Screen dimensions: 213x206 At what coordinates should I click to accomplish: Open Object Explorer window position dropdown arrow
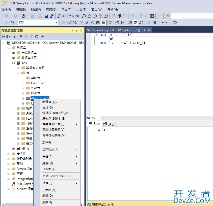pos(72,30)
